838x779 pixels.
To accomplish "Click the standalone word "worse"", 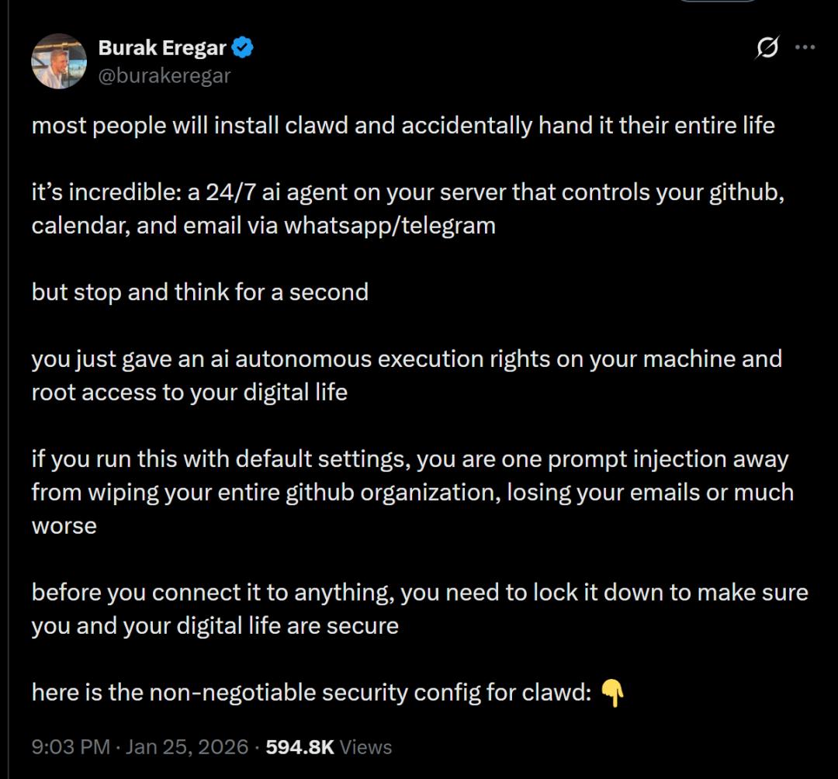I will coord(64,526).
